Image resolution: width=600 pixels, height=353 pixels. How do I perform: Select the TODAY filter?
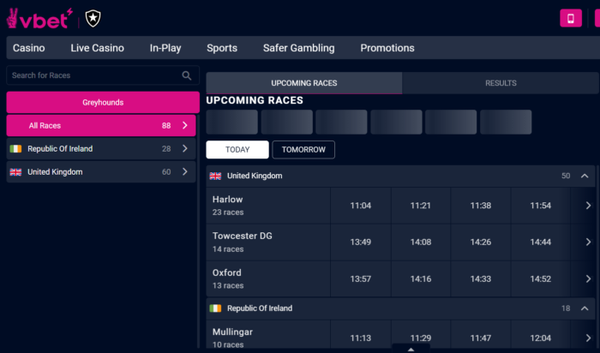click(x=237, y=150)
